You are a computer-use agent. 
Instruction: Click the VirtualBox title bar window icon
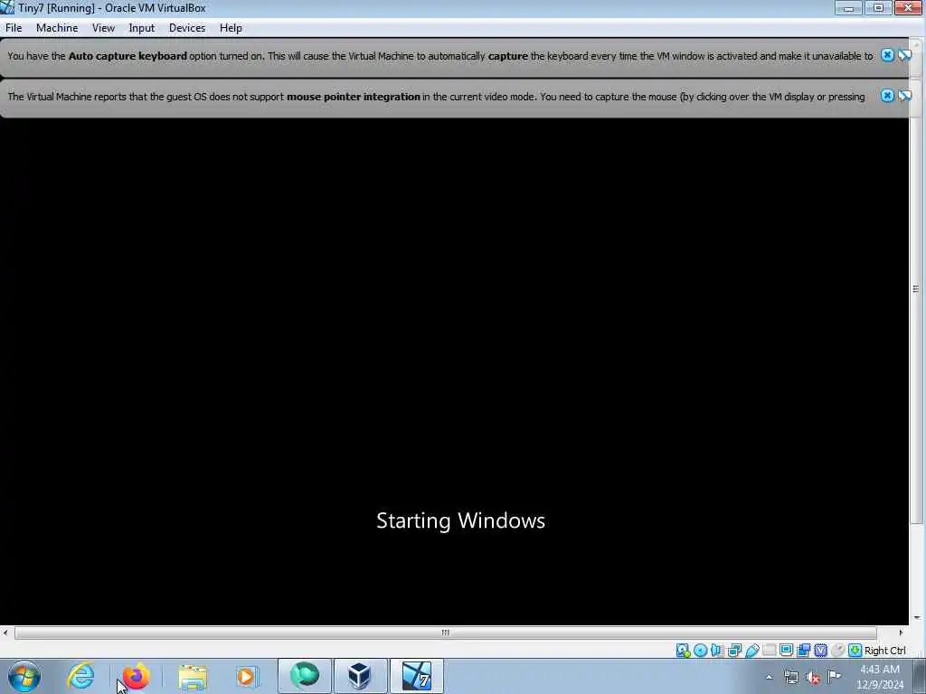tap(7, 7)
